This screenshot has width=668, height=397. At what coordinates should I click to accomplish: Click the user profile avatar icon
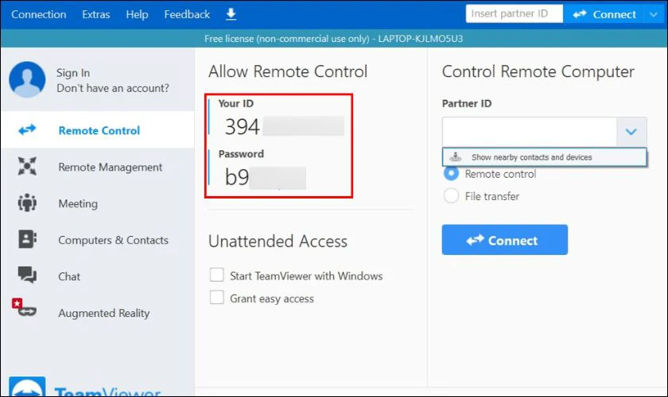click(27, 80)
